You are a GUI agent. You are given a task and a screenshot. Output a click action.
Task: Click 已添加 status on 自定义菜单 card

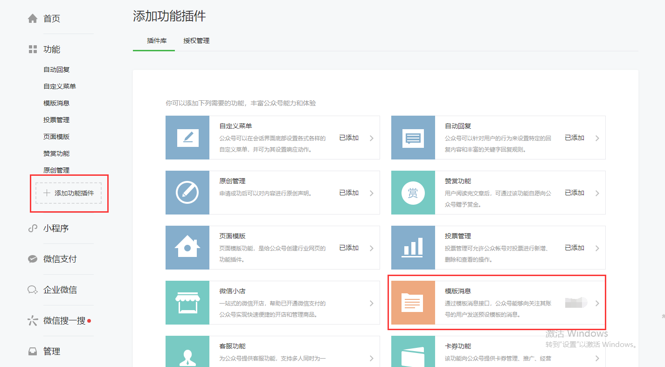click(x=349, y=138)
